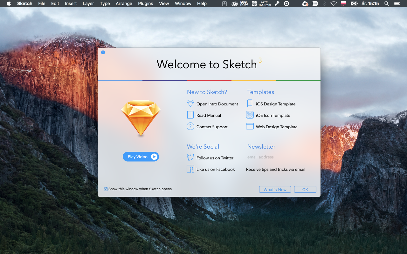The width and height of the screenshot is (407, 254).
Task: Open the Insert menu
Action: click(71, 3)
